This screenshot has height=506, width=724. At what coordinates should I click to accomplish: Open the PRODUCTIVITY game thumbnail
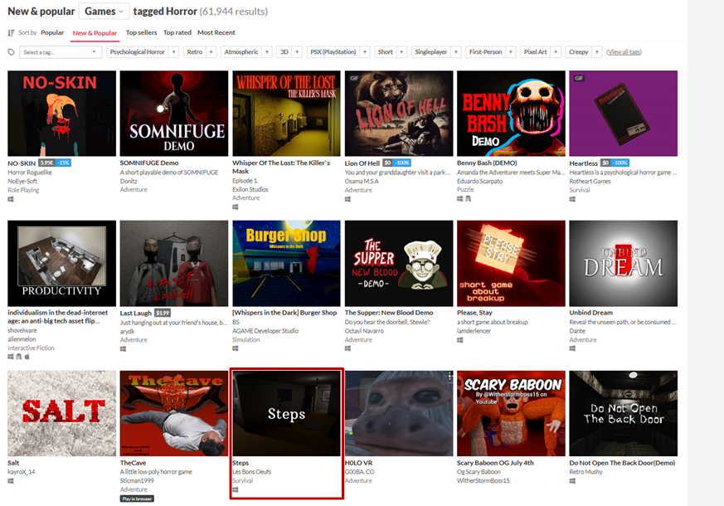(x=62, y=263)
